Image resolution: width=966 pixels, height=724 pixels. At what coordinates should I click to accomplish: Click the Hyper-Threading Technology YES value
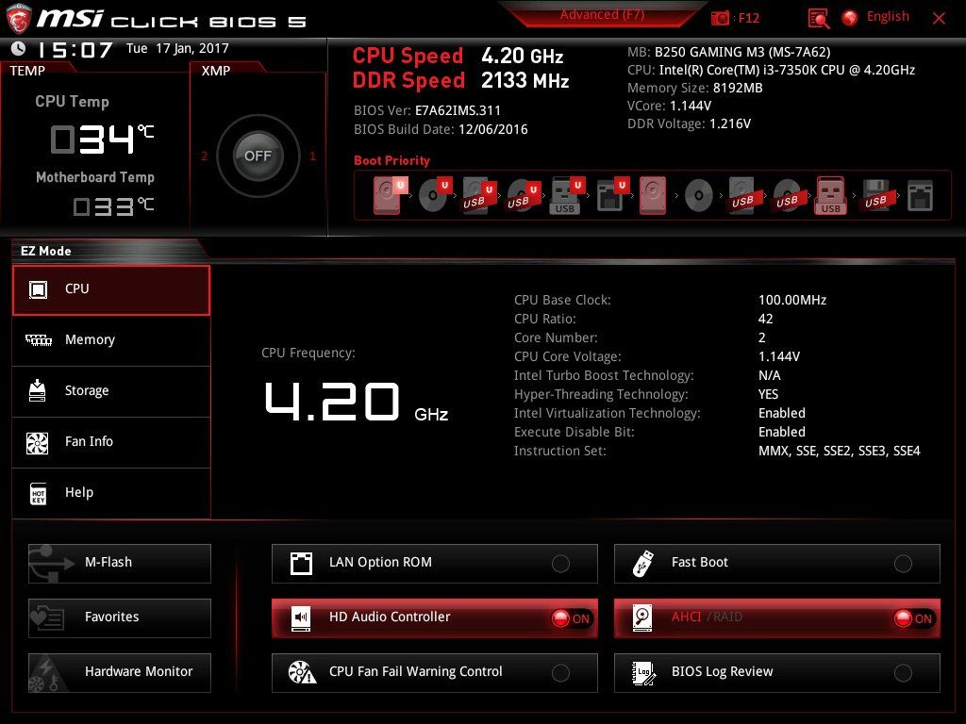768,395
